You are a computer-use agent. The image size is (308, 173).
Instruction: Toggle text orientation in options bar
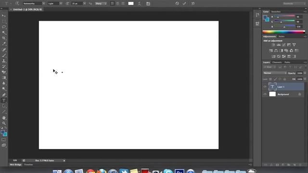(x=17, y=3)
